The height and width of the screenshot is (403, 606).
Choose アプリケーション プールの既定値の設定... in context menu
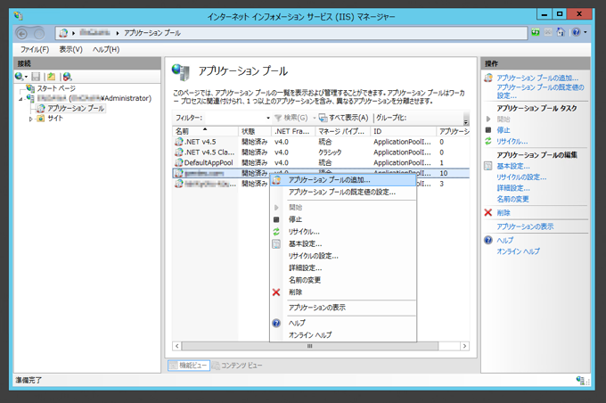point(343,192)
